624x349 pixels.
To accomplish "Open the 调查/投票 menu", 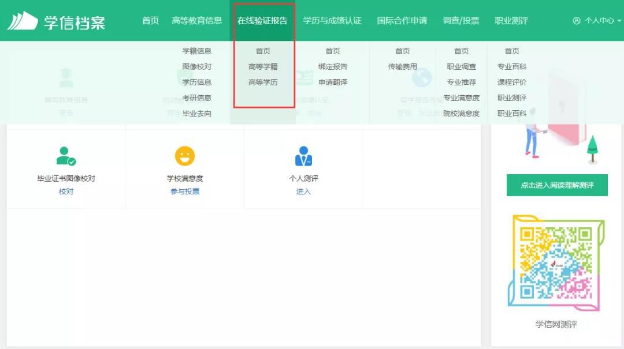I will click(x=460, y=20).
